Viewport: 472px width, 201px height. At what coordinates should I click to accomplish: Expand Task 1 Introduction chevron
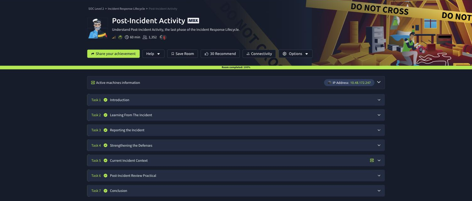click(379, 100)
